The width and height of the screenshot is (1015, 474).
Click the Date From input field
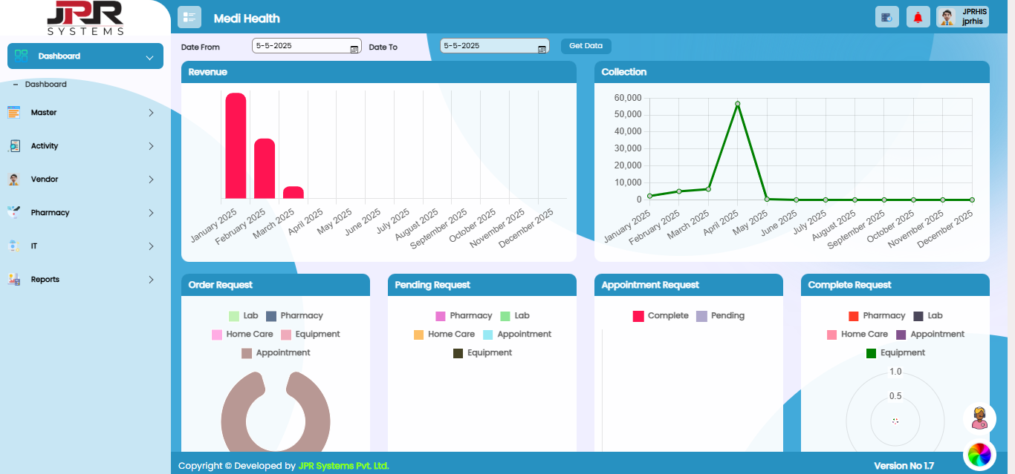[x=300, y=46]
